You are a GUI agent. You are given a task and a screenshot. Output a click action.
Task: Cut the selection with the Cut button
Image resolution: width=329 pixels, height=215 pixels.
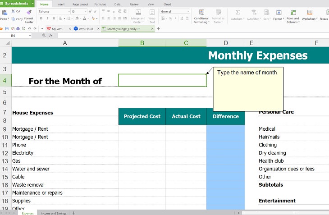(16, 11)
